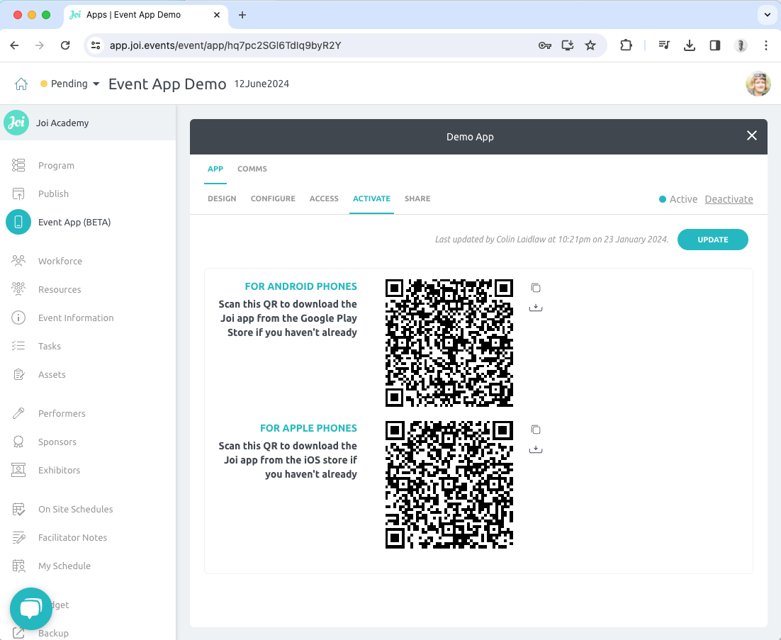This screenshot has height=640, width=781.
Task: Open the Event Information info icon
Action: pos(18,318)
